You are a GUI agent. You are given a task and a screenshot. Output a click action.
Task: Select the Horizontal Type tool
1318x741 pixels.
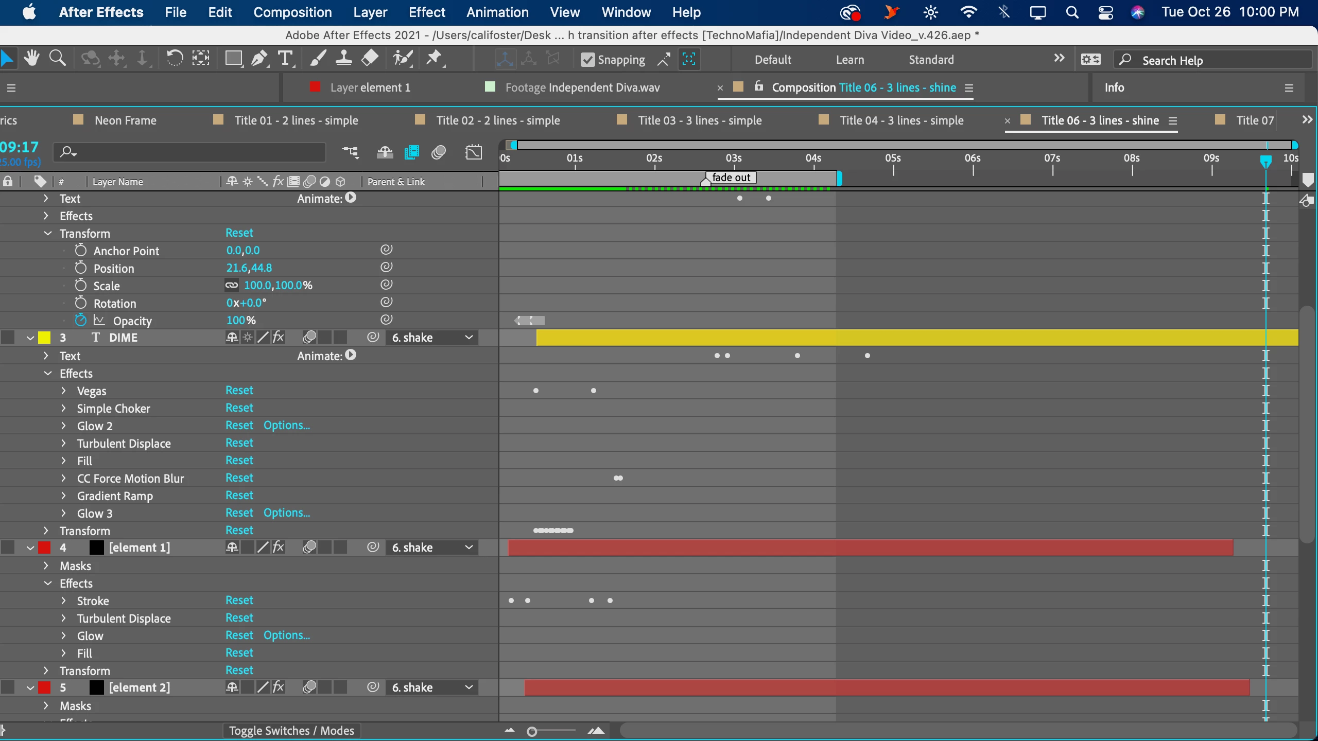(285, 58)
